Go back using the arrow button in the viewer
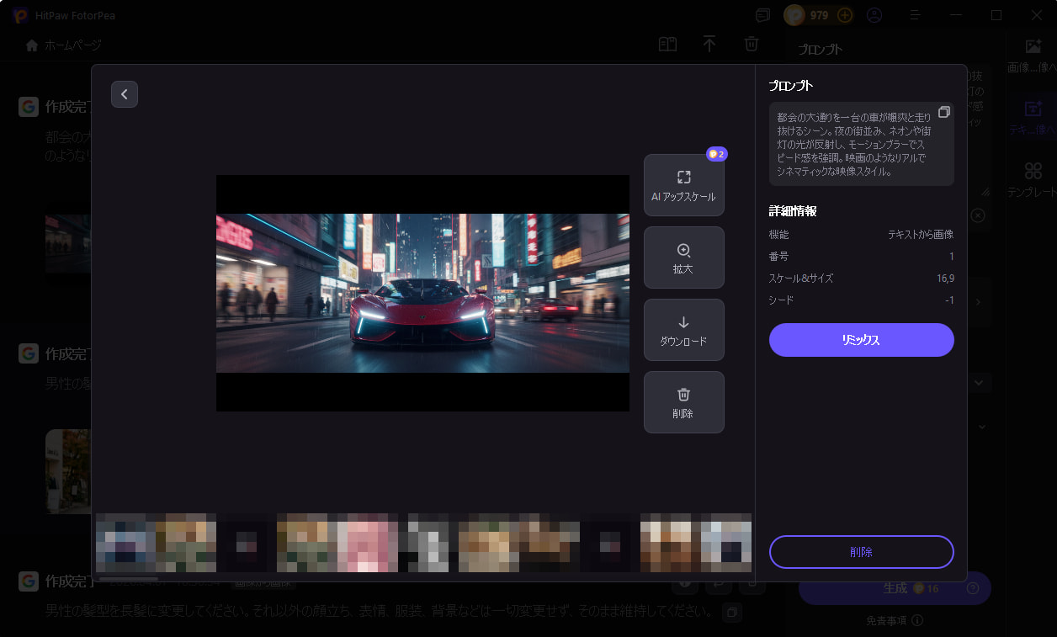The width and height of the screenshot is (1057, 637). point(125,94)
